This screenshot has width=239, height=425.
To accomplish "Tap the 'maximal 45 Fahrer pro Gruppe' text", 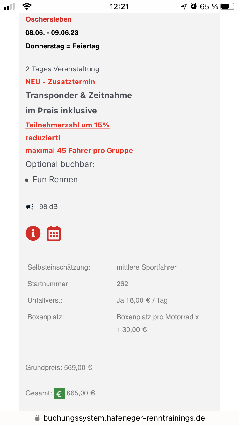I will point(79,150).
